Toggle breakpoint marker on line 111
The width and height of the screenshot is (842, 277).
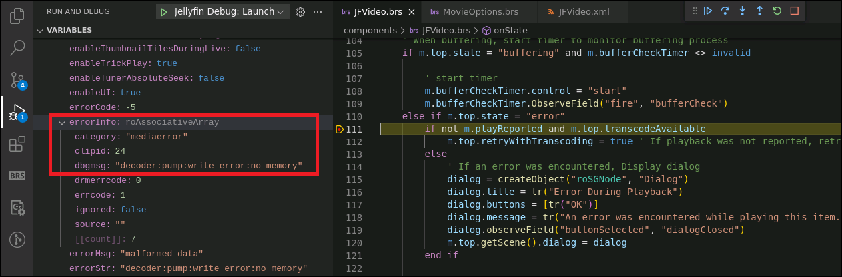pos(340,129)
